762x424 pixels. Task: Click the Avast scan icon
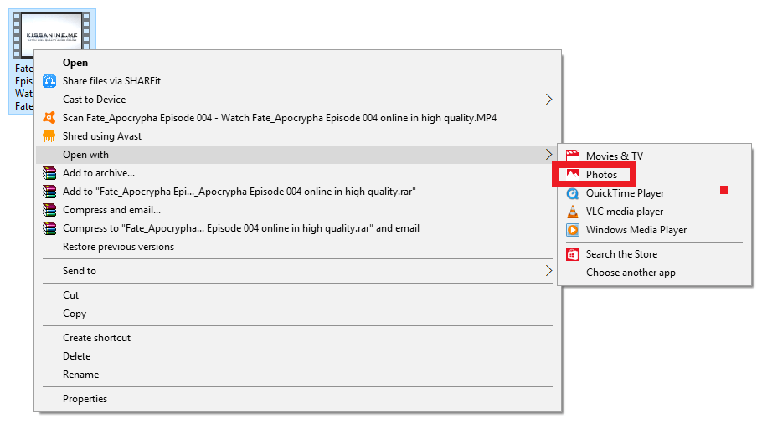(x=49, y=118)
